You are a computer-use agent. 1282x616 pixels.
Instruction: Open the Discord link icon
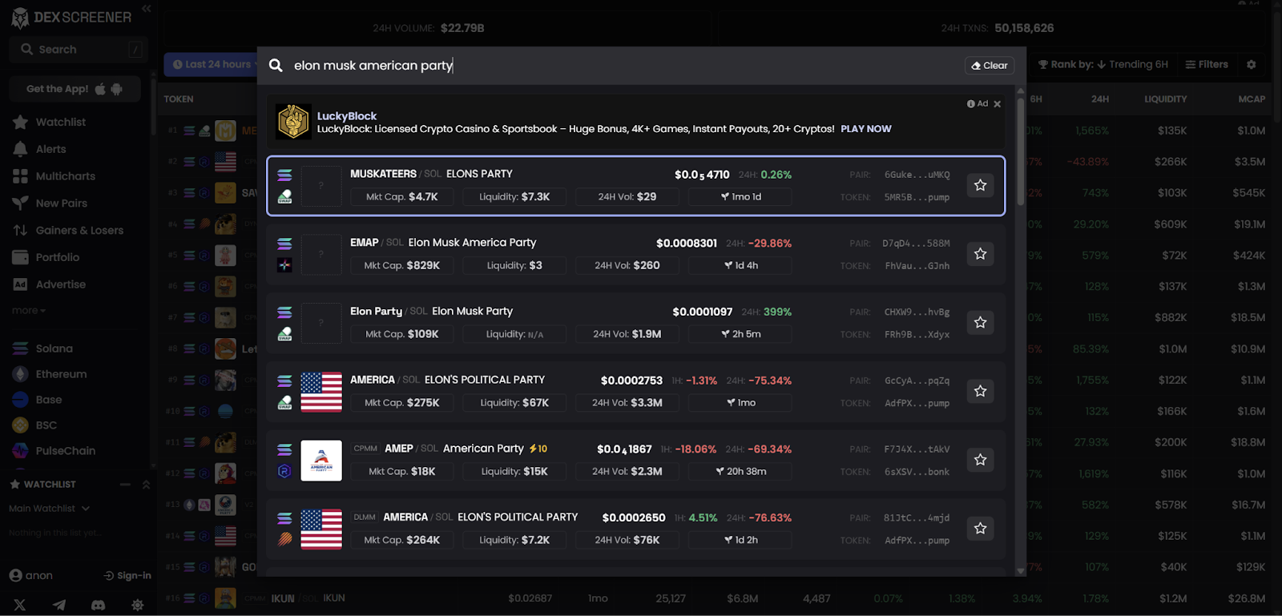tap(98, 606)
